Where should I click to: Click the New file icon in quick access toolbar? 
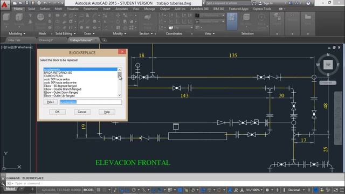[15, 3]
